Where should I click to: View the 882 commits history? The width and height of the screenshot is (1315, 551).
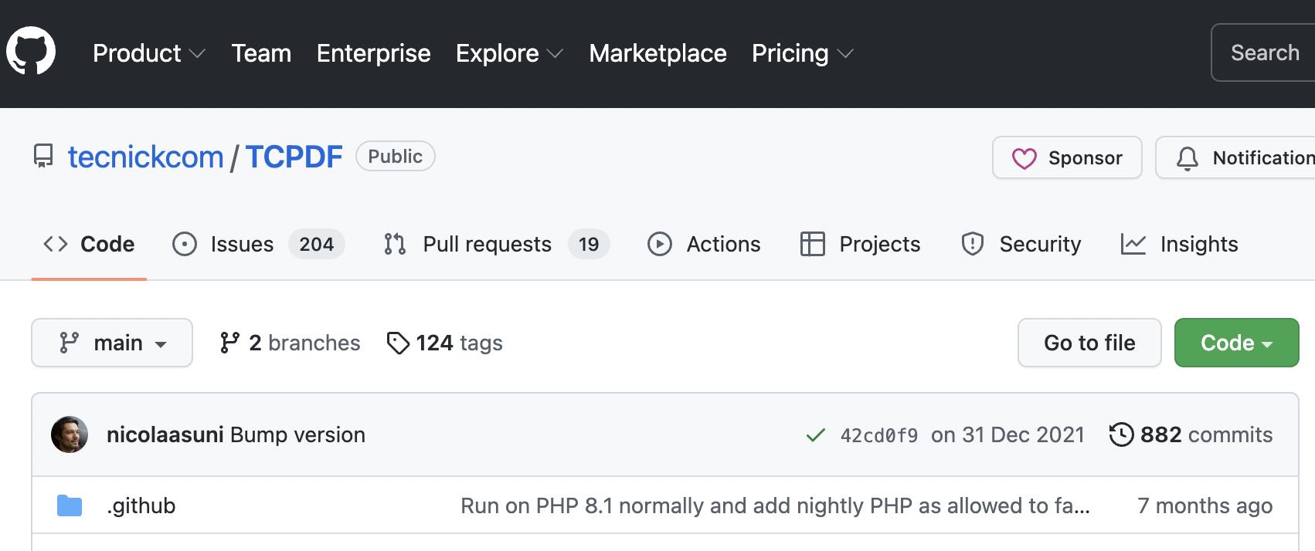(1191, 434)
